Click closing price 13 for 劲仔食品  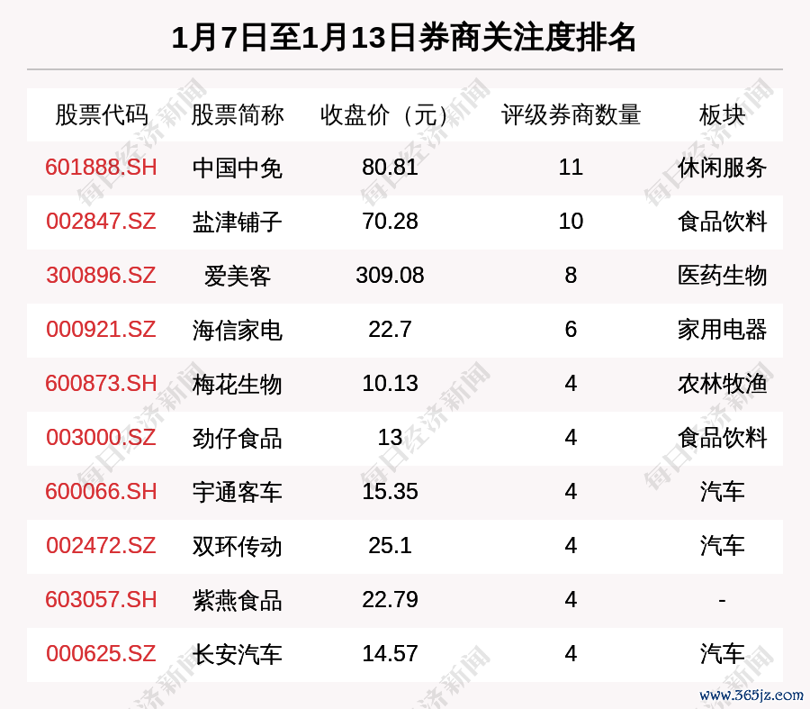390,438
